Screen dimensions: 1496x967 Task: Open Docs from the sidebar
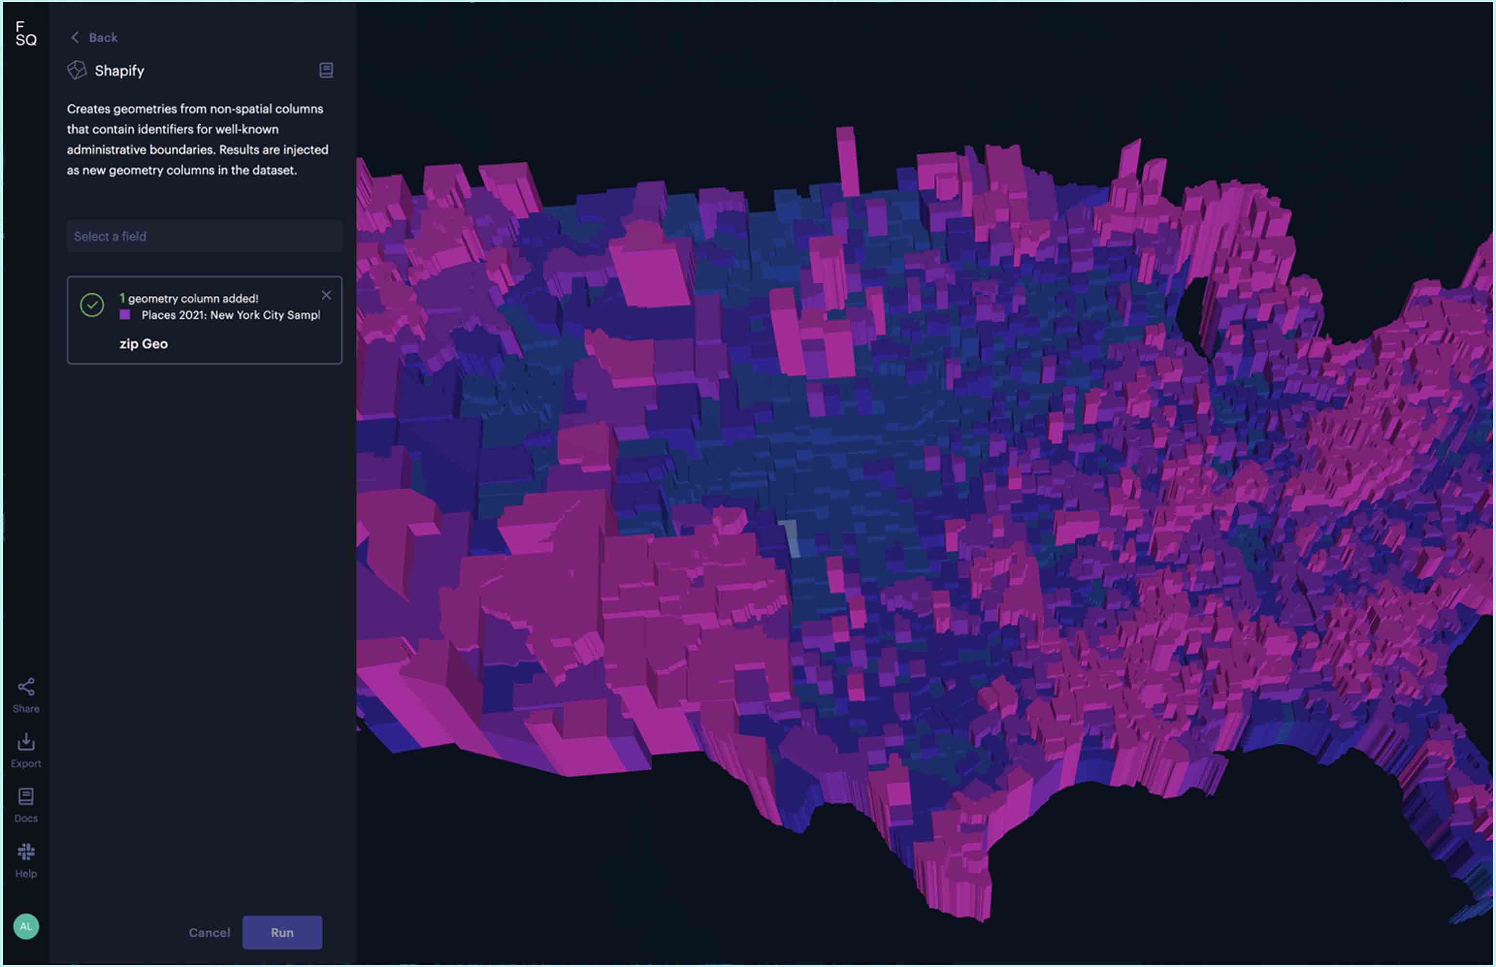26,806
